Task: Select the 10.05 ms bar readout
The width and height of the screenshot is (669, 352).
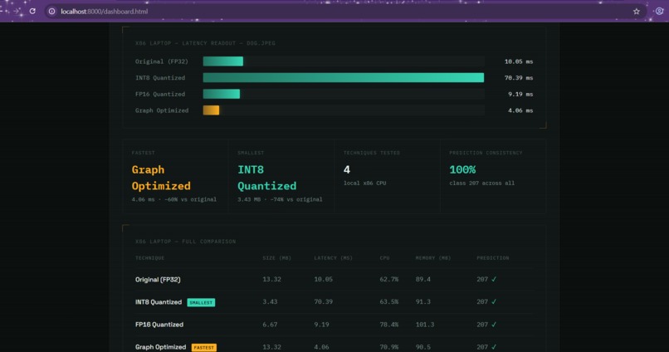Action: [x=519, y=61]
